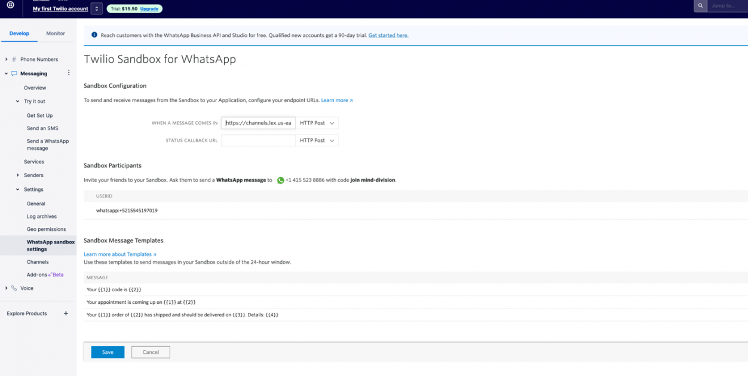Collapse the Messaging section chevron
Screen dimensions: 748x376
7,74
